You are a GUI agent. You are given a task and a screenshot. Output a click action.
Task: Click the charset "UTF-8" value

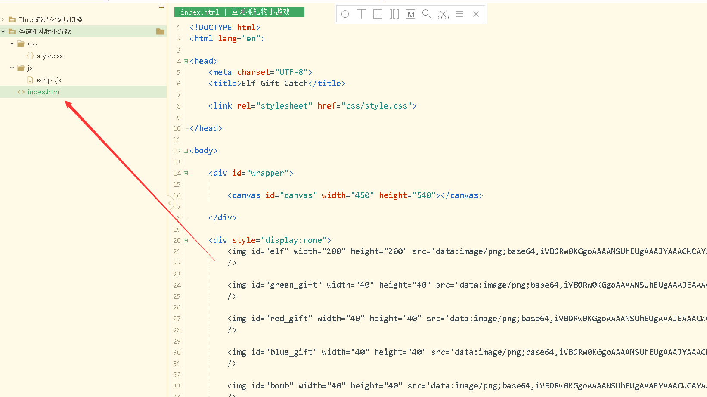[x=291, y=72]
